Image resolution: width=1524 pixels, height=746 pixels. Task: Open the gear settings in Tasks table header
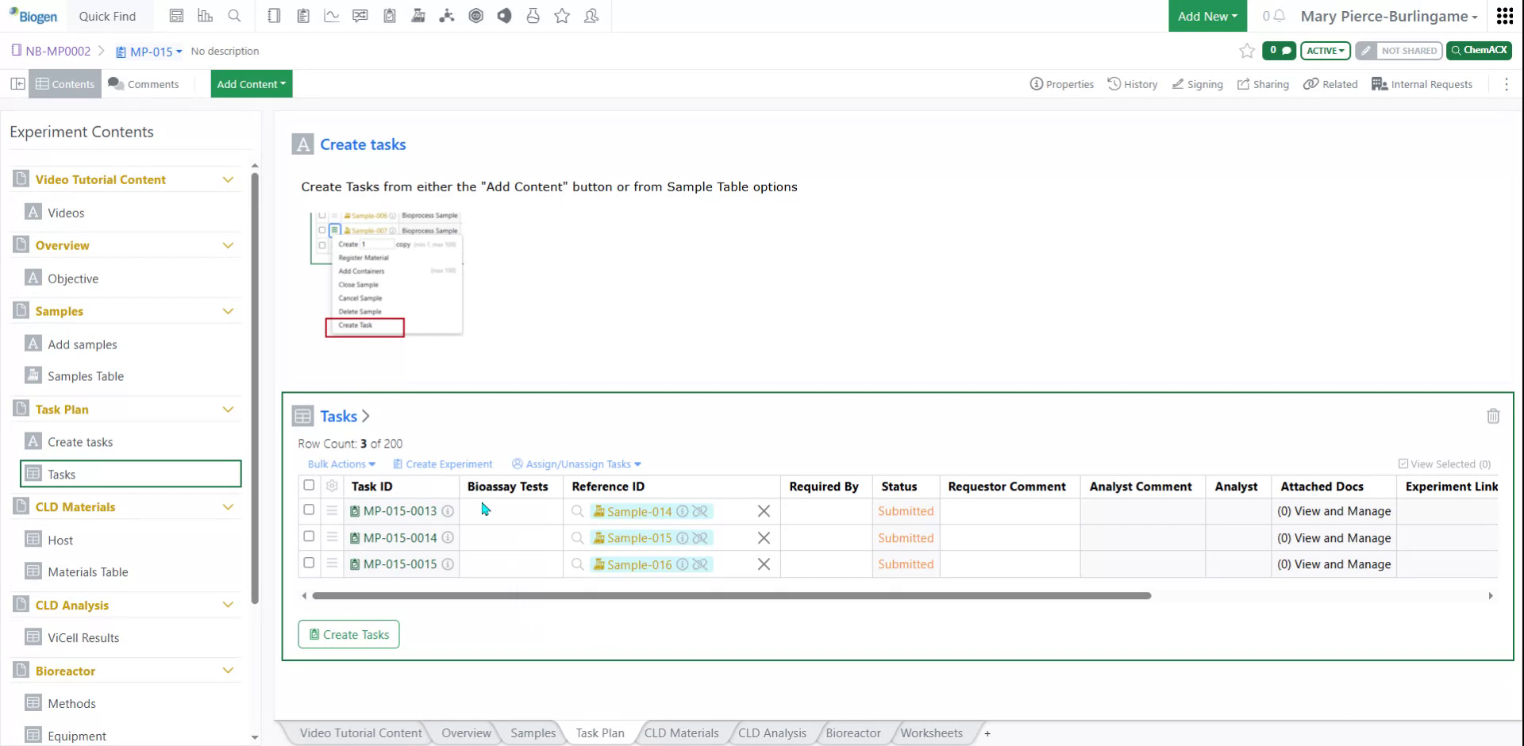(332, 486)
